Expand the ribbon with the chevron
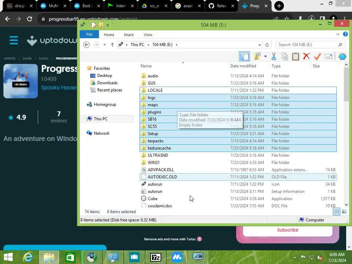Image resolution: width=352 pixels, height=264 pixels. 338,34
